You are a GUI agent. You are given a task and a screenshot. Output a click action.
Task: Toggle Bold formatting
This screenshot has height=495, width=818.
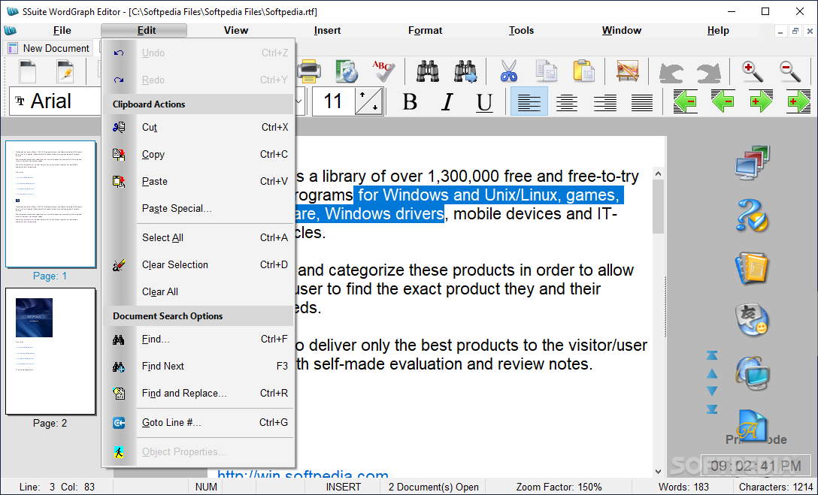[x=410, y=101]
